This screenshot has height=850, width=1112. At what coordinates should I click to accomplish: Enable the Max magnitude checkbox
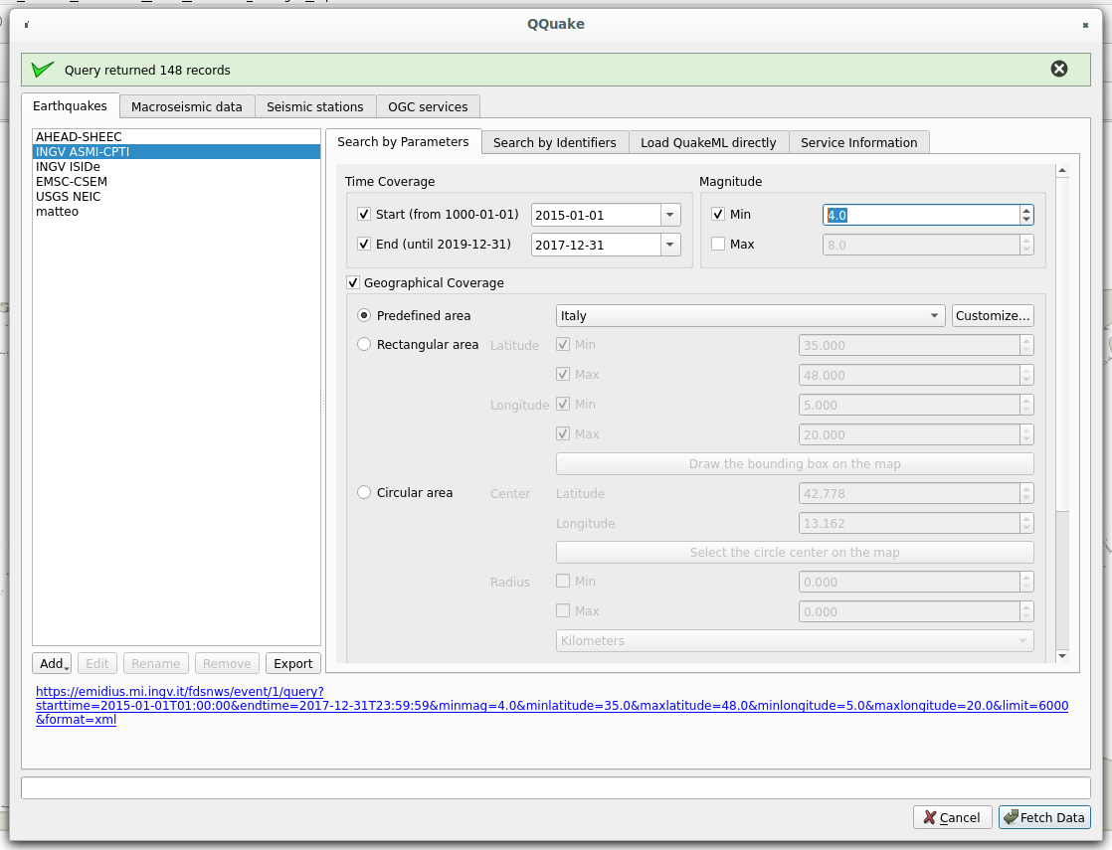pos(718,244)
